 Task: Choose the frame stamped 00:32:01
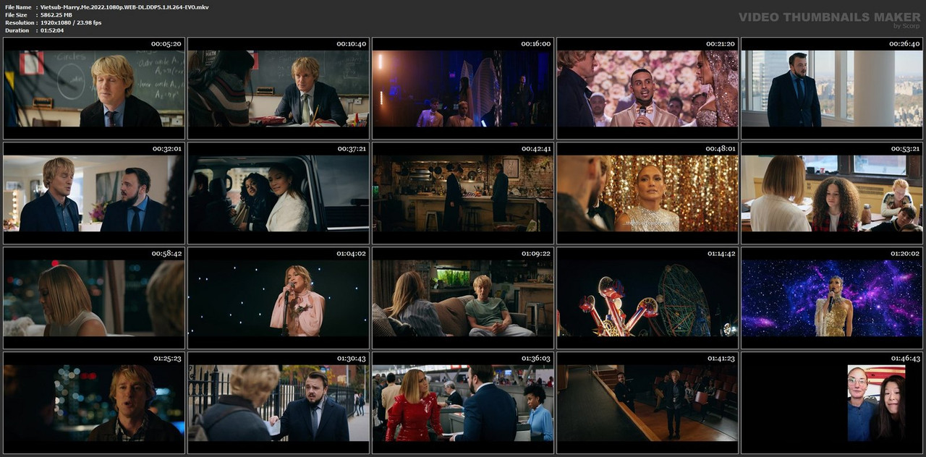click(94, 193)
